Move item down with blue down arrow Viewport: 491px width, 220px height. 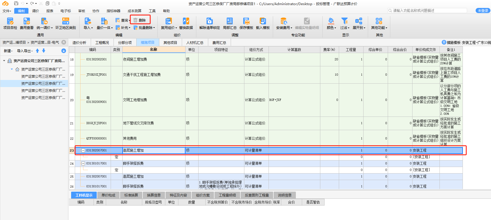pyautogui.click(x=44, y=51)
